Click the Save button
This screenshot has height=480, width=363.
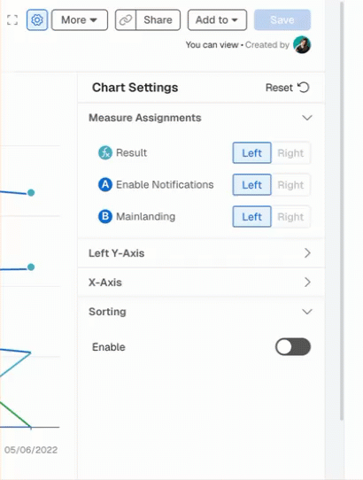click(282, 20)
